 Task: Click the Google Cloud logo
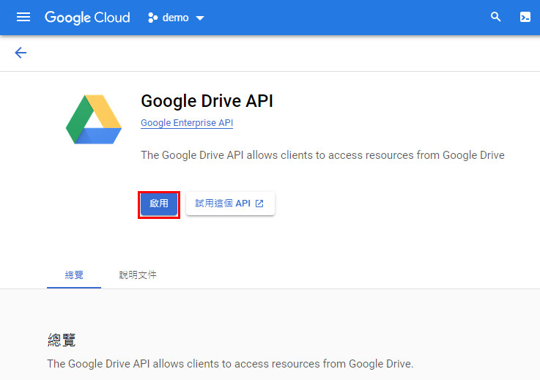[x=87, y=18]
